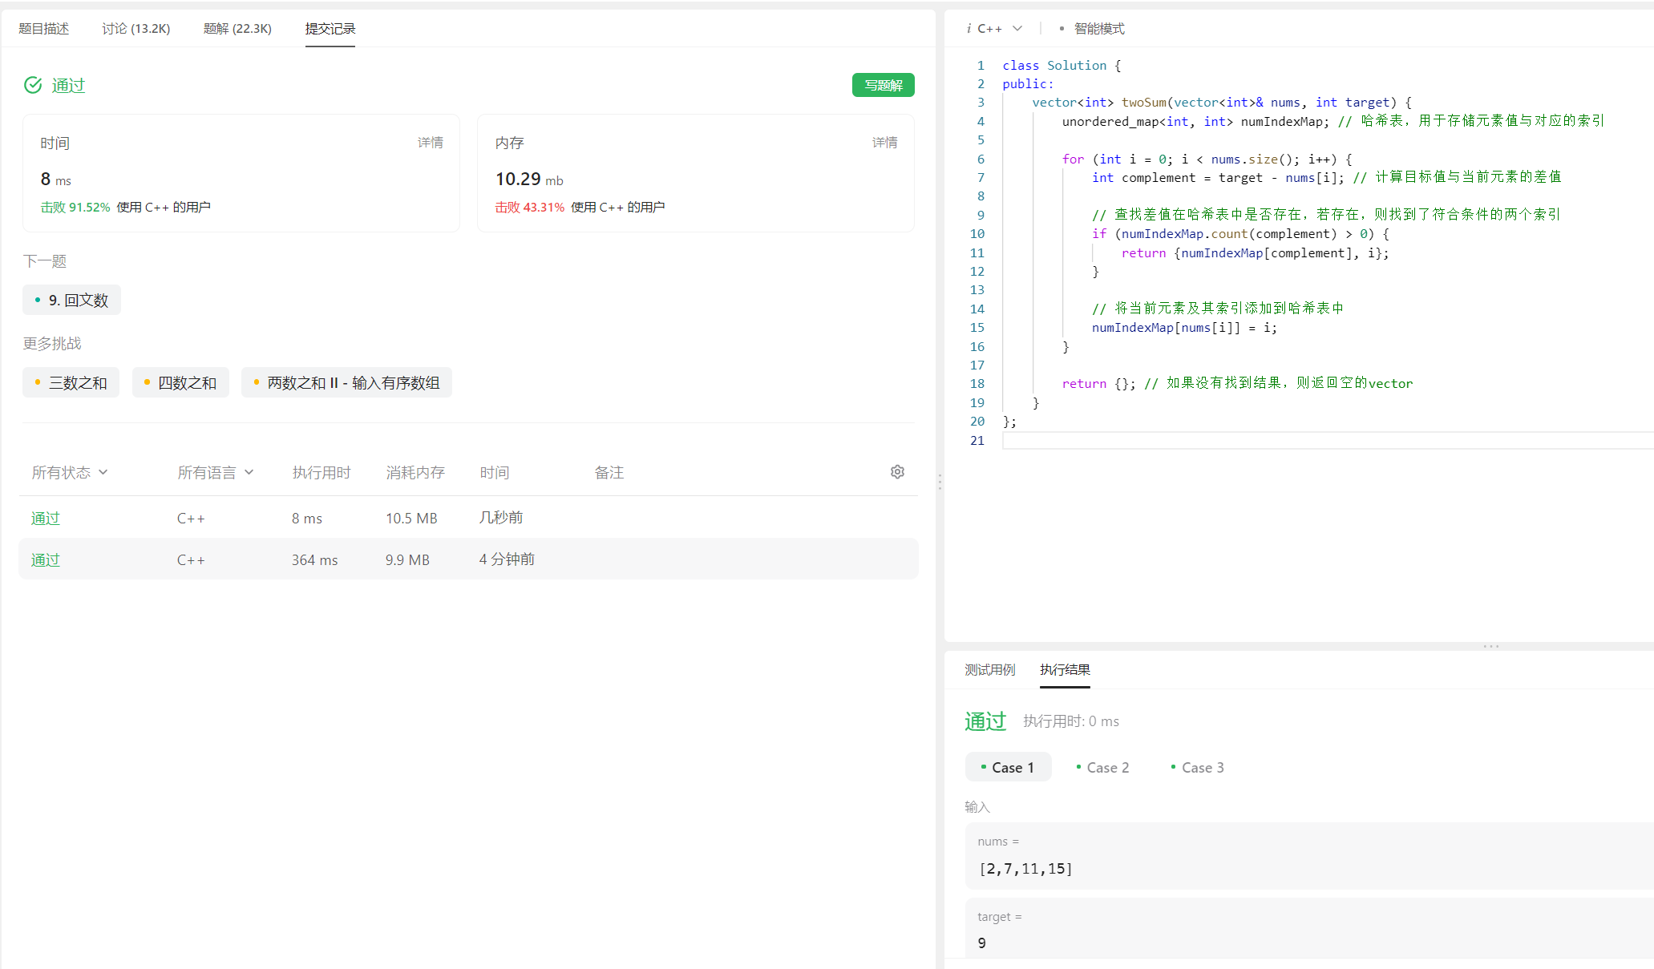Expand the 所有语言 language filter
The image size is (1654, 969).
click(216, 473)
